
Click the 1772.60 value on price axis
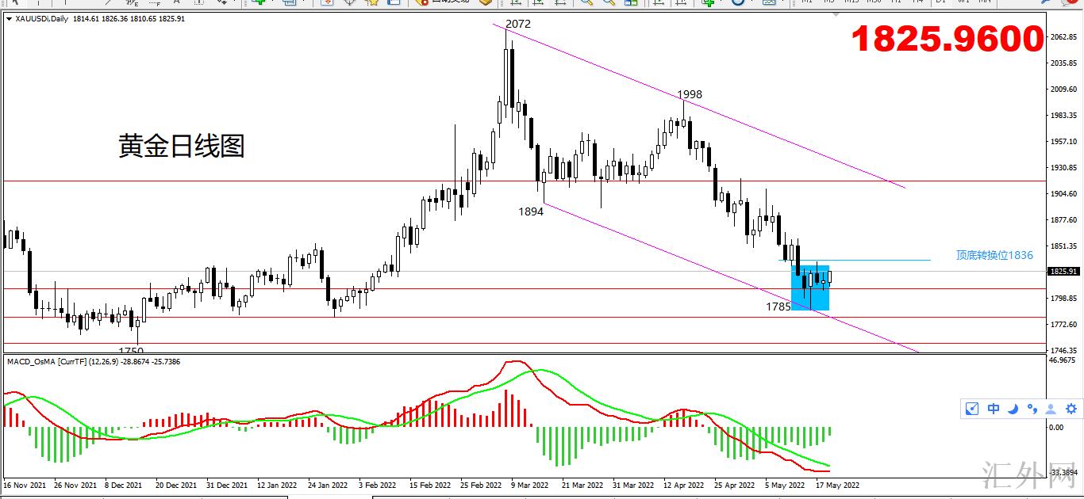pyautogui.click(x=1062, y=325)
